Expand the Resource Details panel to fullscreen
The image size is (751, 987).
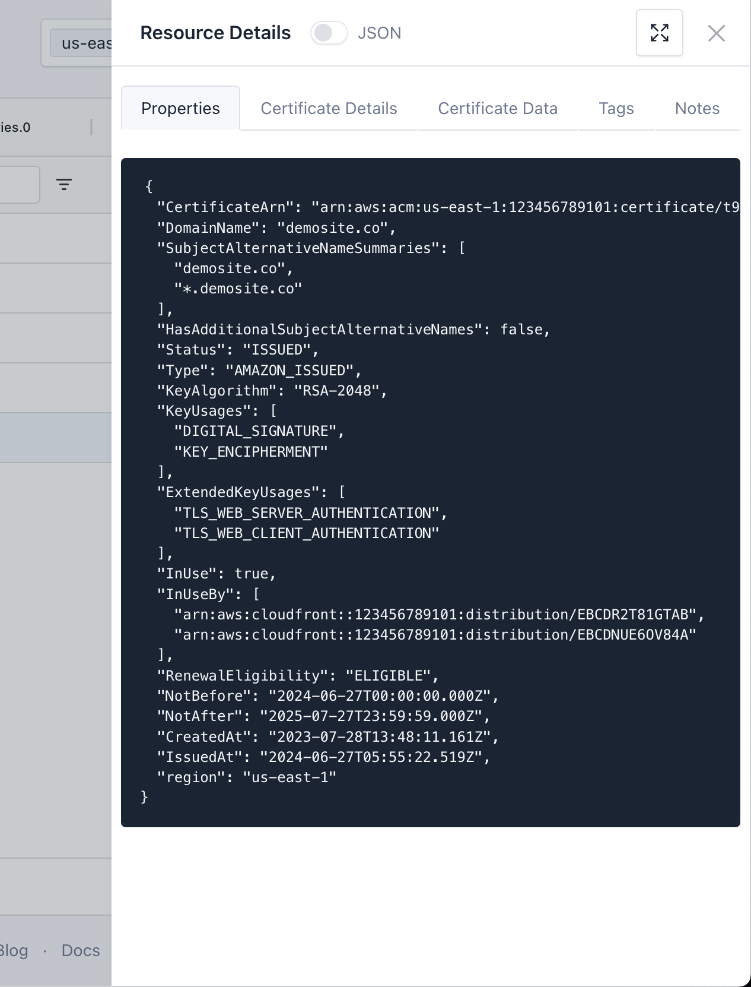(659, 33)
